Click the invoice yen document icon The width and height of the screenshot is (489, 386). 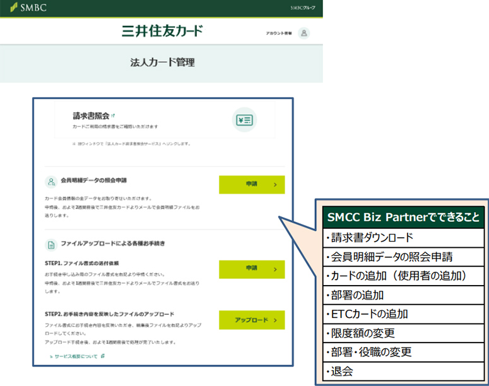tap(244, 120)
